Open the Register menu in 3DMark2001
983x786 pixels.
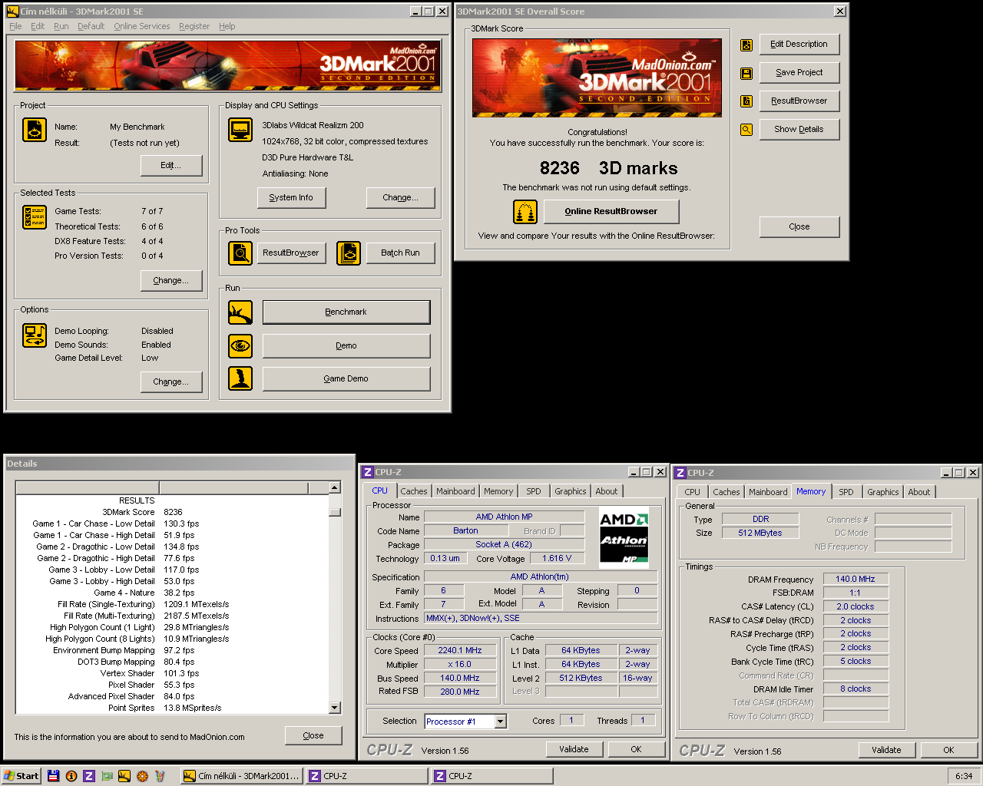(194, 26)
